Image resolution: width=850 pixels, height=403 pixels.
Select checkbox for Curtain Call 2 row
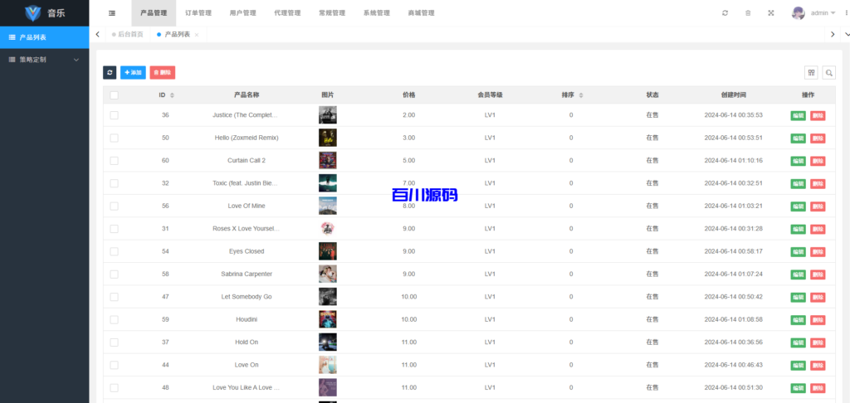pos(114,161)
